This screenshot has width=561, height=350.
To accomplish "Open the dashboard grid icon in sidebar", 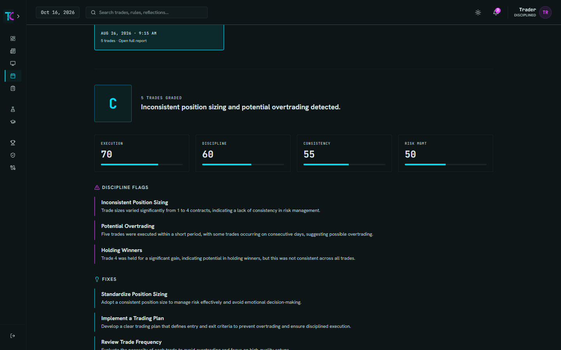I will pyautogui.click(x=13, y=38).
